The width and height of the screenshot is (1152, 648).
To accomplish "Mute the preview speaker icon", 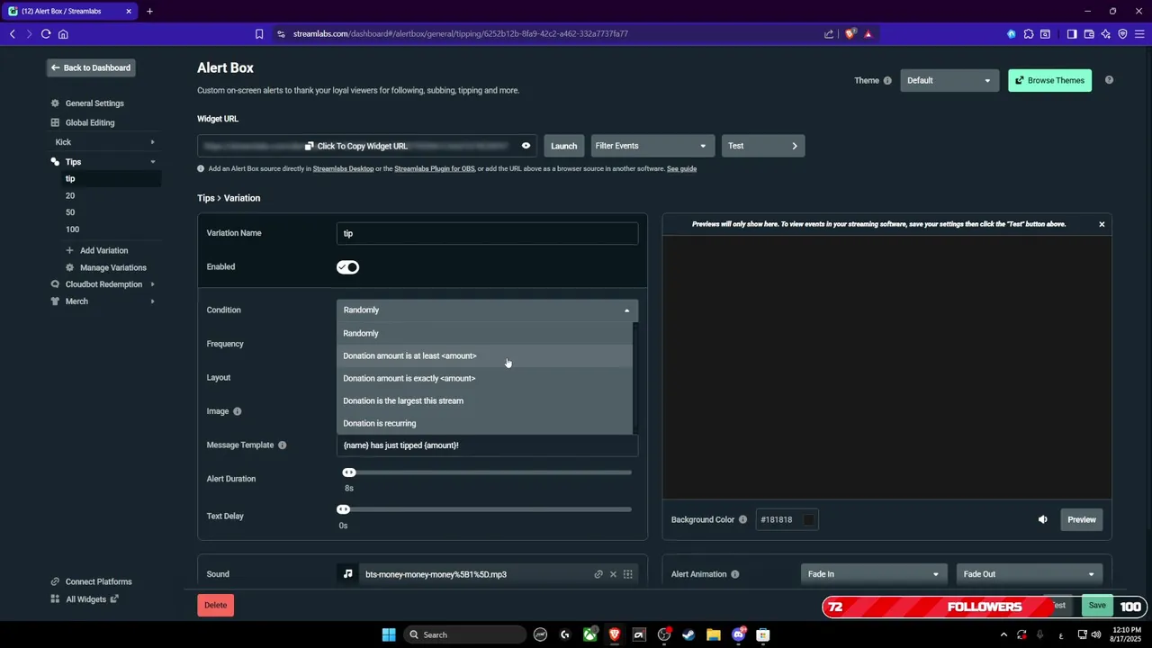I will coord(1043,519).
